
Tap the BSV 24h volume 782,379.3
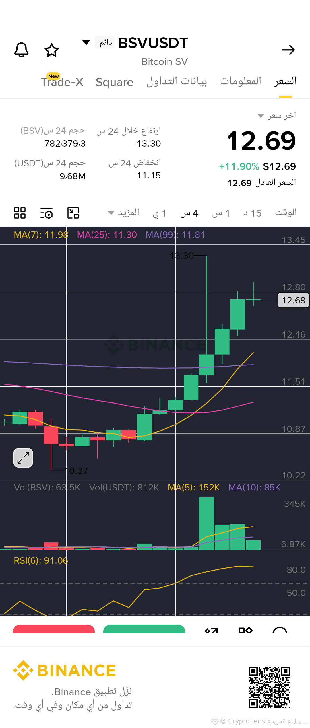click(x=65, y=143)
